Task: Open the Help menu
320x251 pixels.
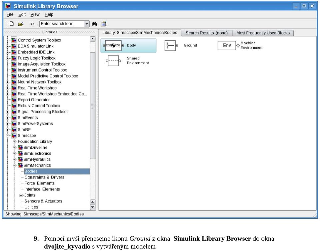Action: tap(49, 14)
